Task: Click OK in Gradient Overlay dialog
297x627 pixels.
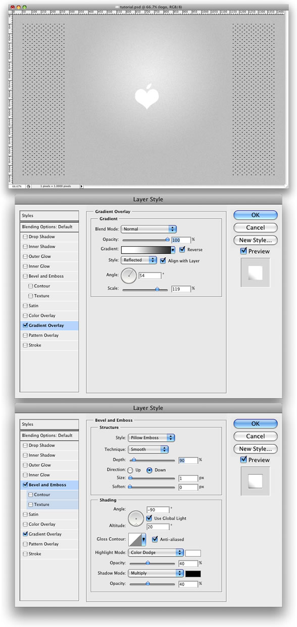Action: tap(256, 215)
